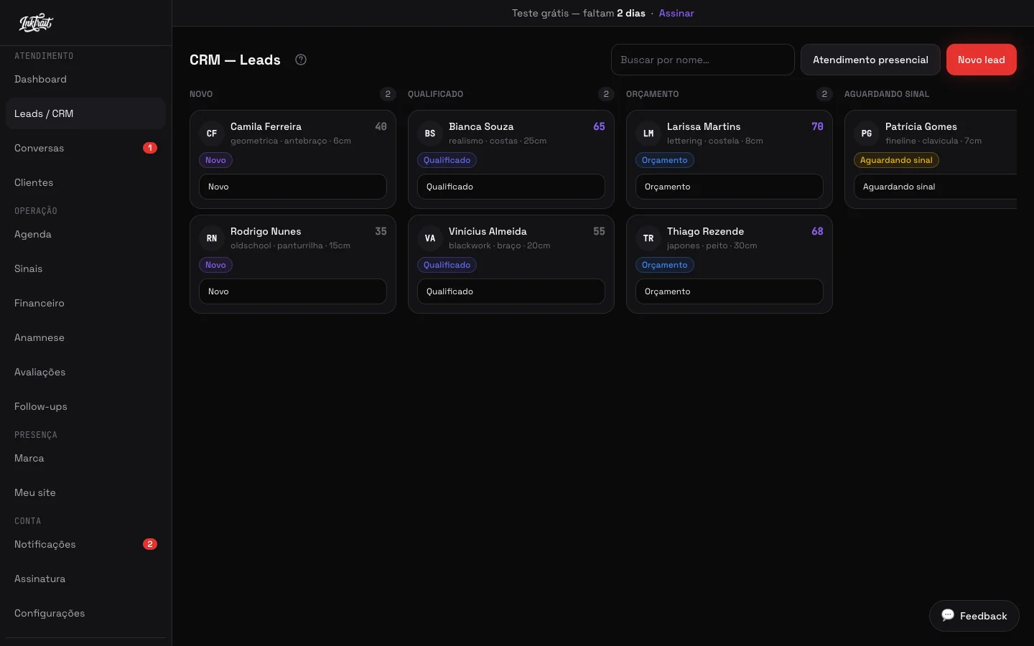Screen dimensions: 1034x646
Task: Click the Buscar por nome search field
Action: click(x=703, y=60)
